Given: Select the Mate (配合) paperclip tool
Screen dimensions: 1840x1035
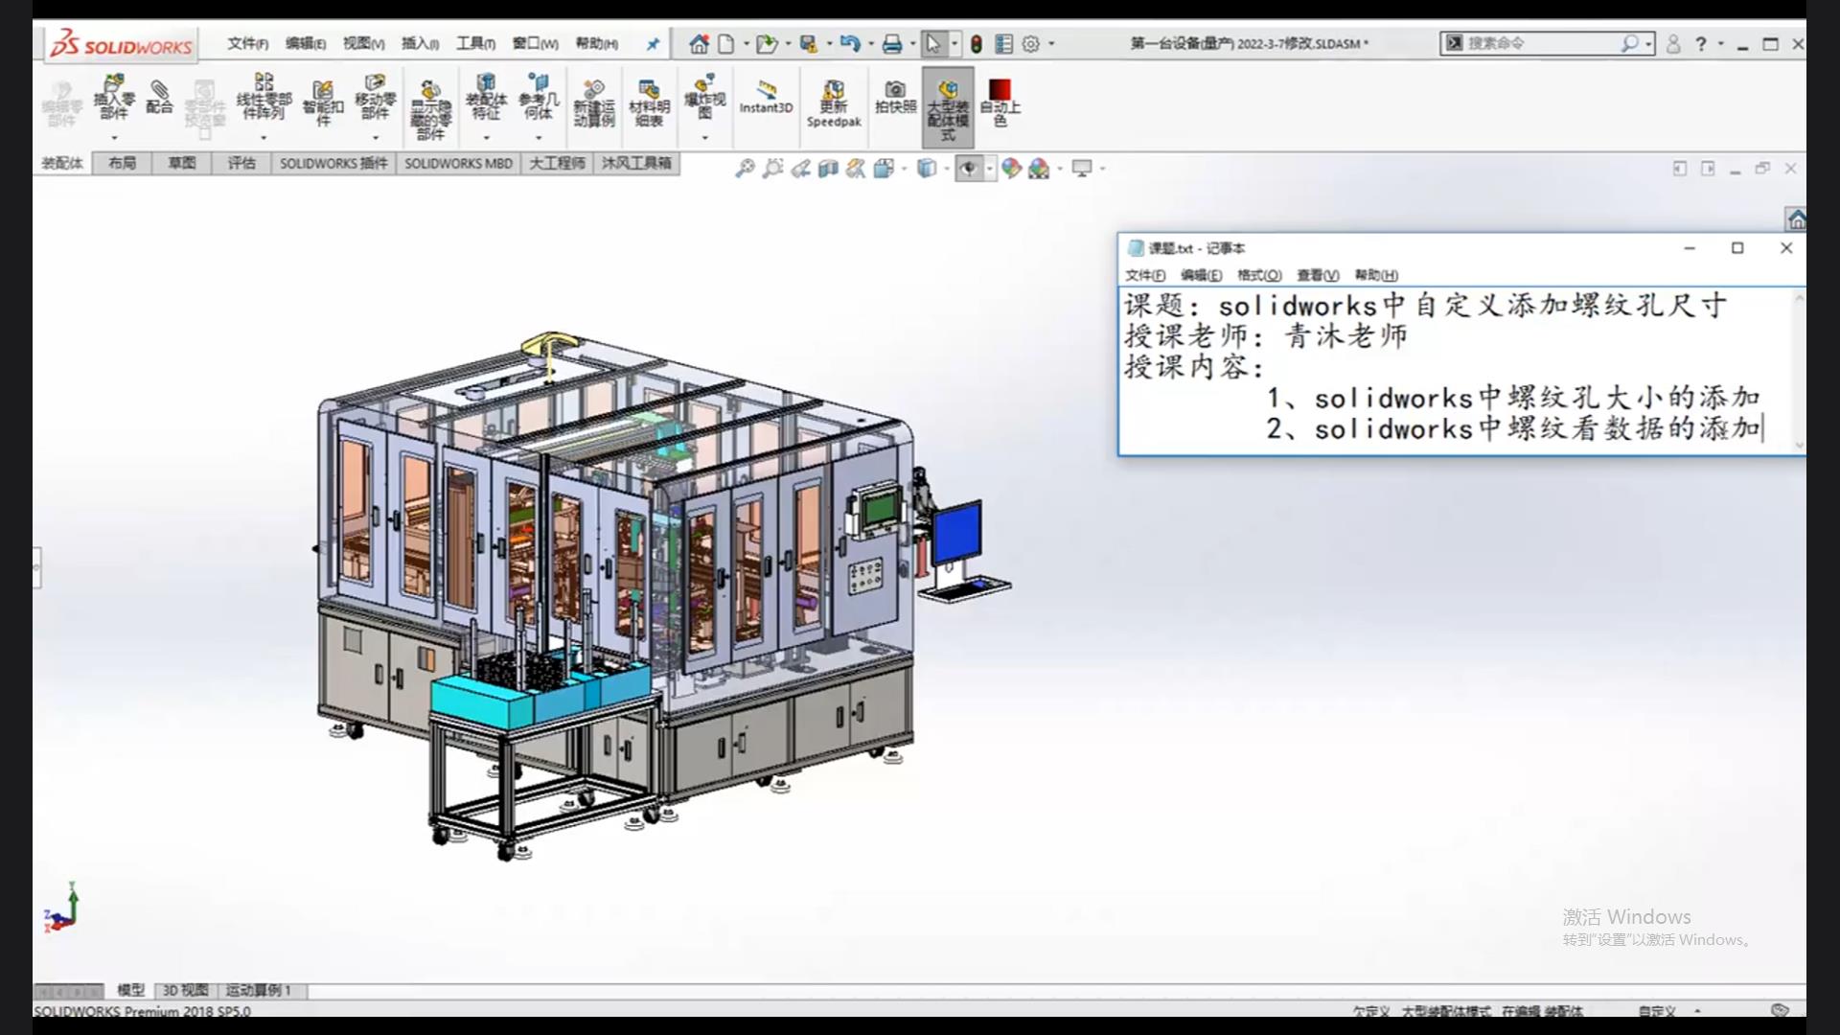Looking at the screenshot, I should pyautogui.click(x=159, y=99).
